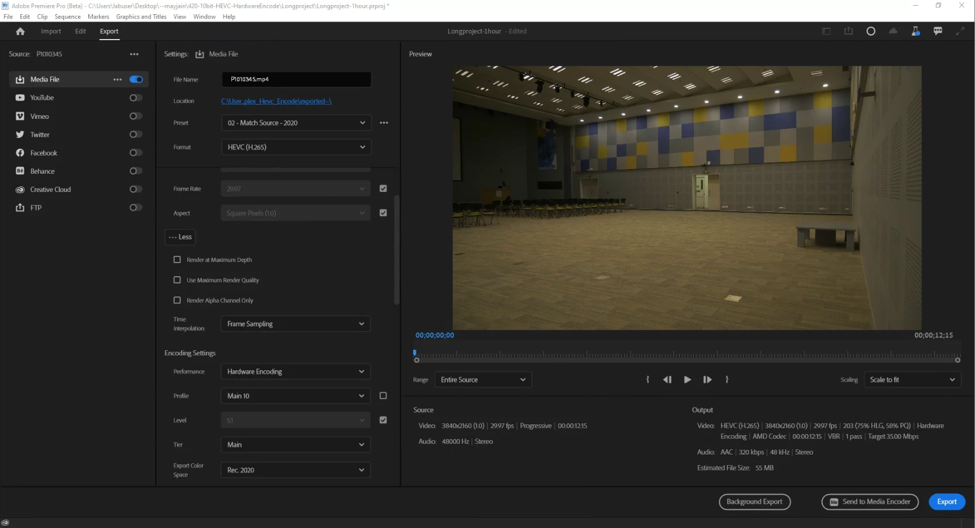Check Render at Maximum Depth
Image resolution: width=975 pixels, height=528 pixels.
(x=177, y=260)
